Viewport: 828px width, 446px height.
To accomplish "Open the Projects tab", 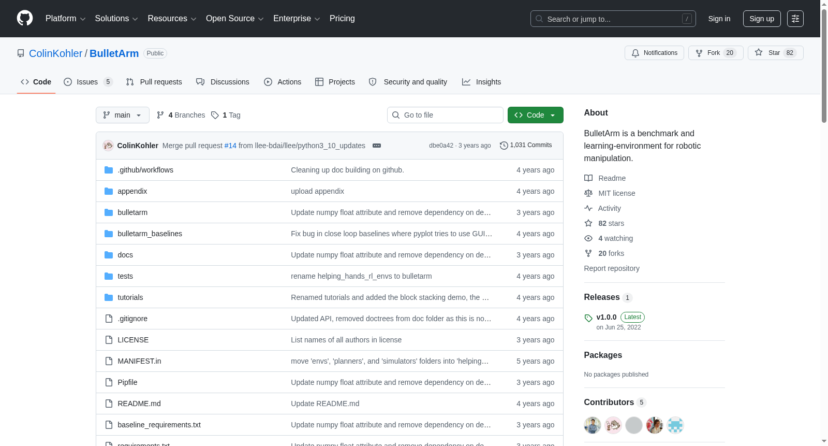I will pyautogui.click(x=335, y=82).
